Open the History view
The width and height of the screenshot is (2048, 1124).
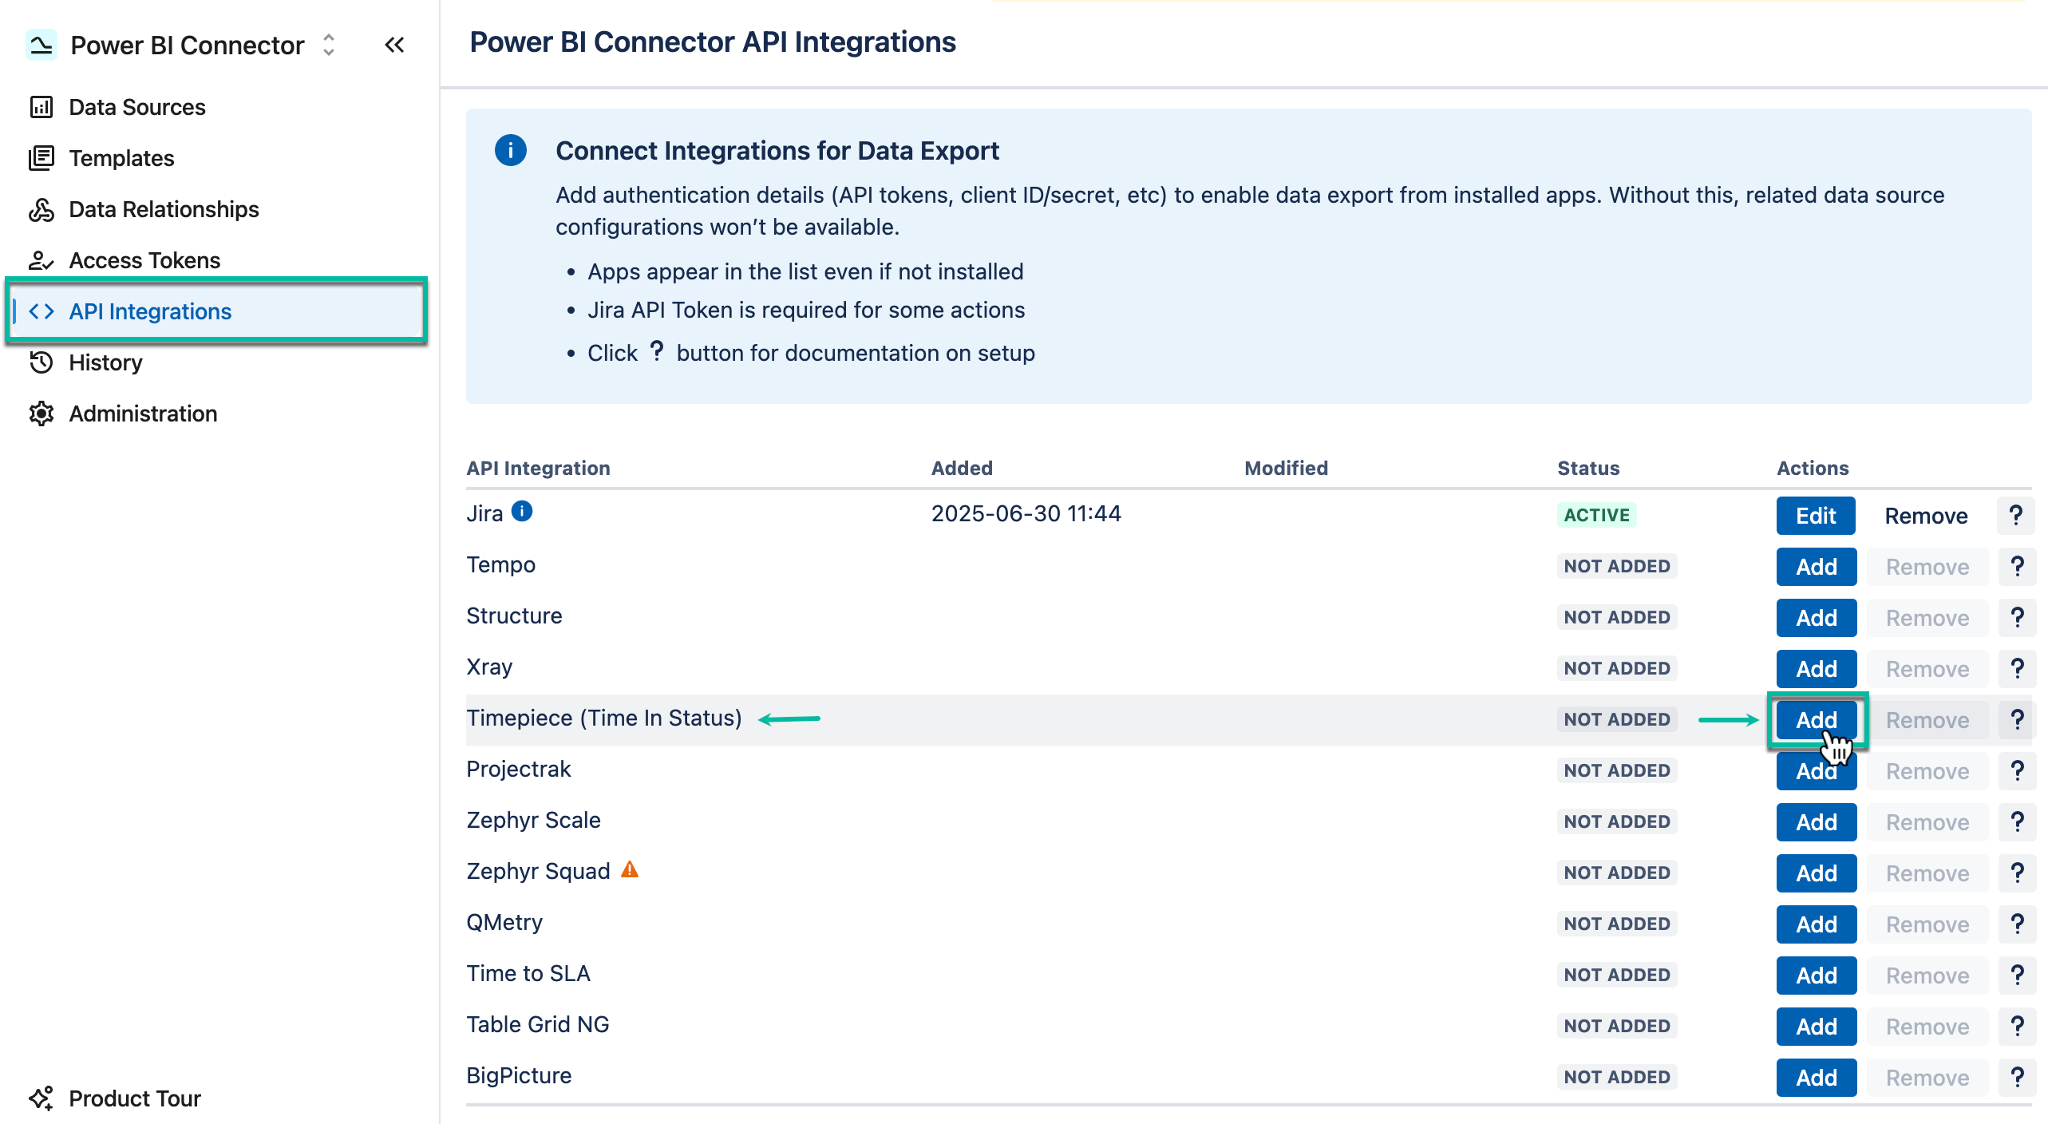click(107, 362)
